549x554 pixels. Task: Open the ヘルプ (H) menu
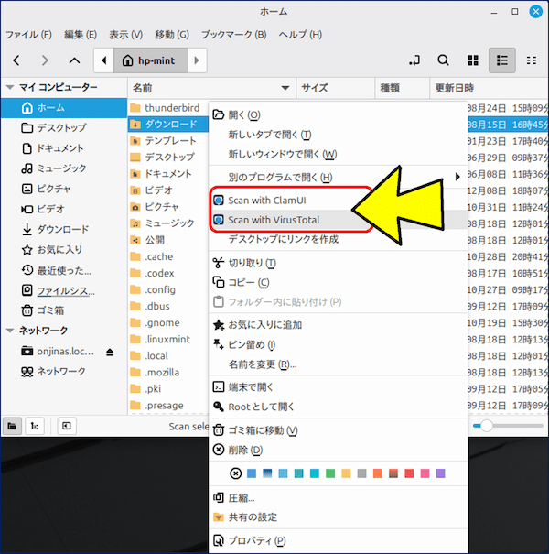(300, 35)
